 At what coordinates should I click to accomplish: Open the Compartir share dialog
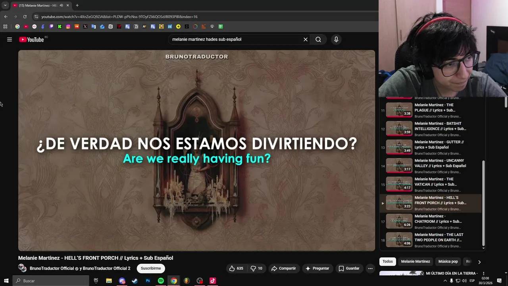point(283,269)
